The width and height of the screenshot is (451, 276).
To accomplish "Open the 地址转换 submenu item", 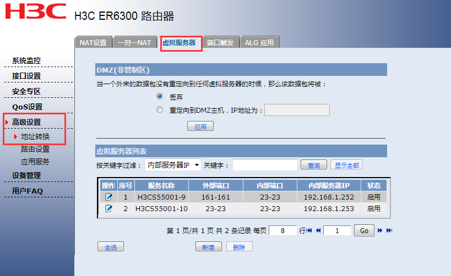I will tap(35, 136).
